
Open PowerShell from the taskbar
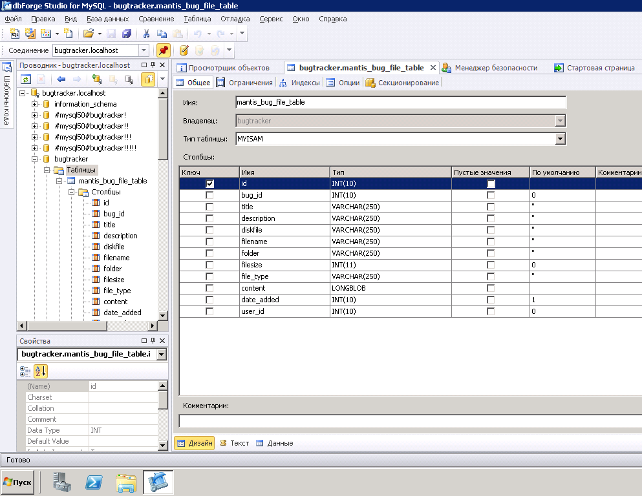[x=94, y=482]
